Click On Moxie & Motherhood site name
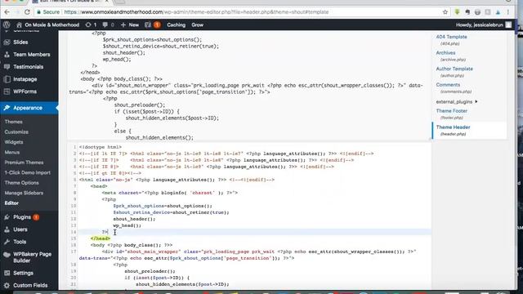The image size is (523, 294). [x=51, y=24]
